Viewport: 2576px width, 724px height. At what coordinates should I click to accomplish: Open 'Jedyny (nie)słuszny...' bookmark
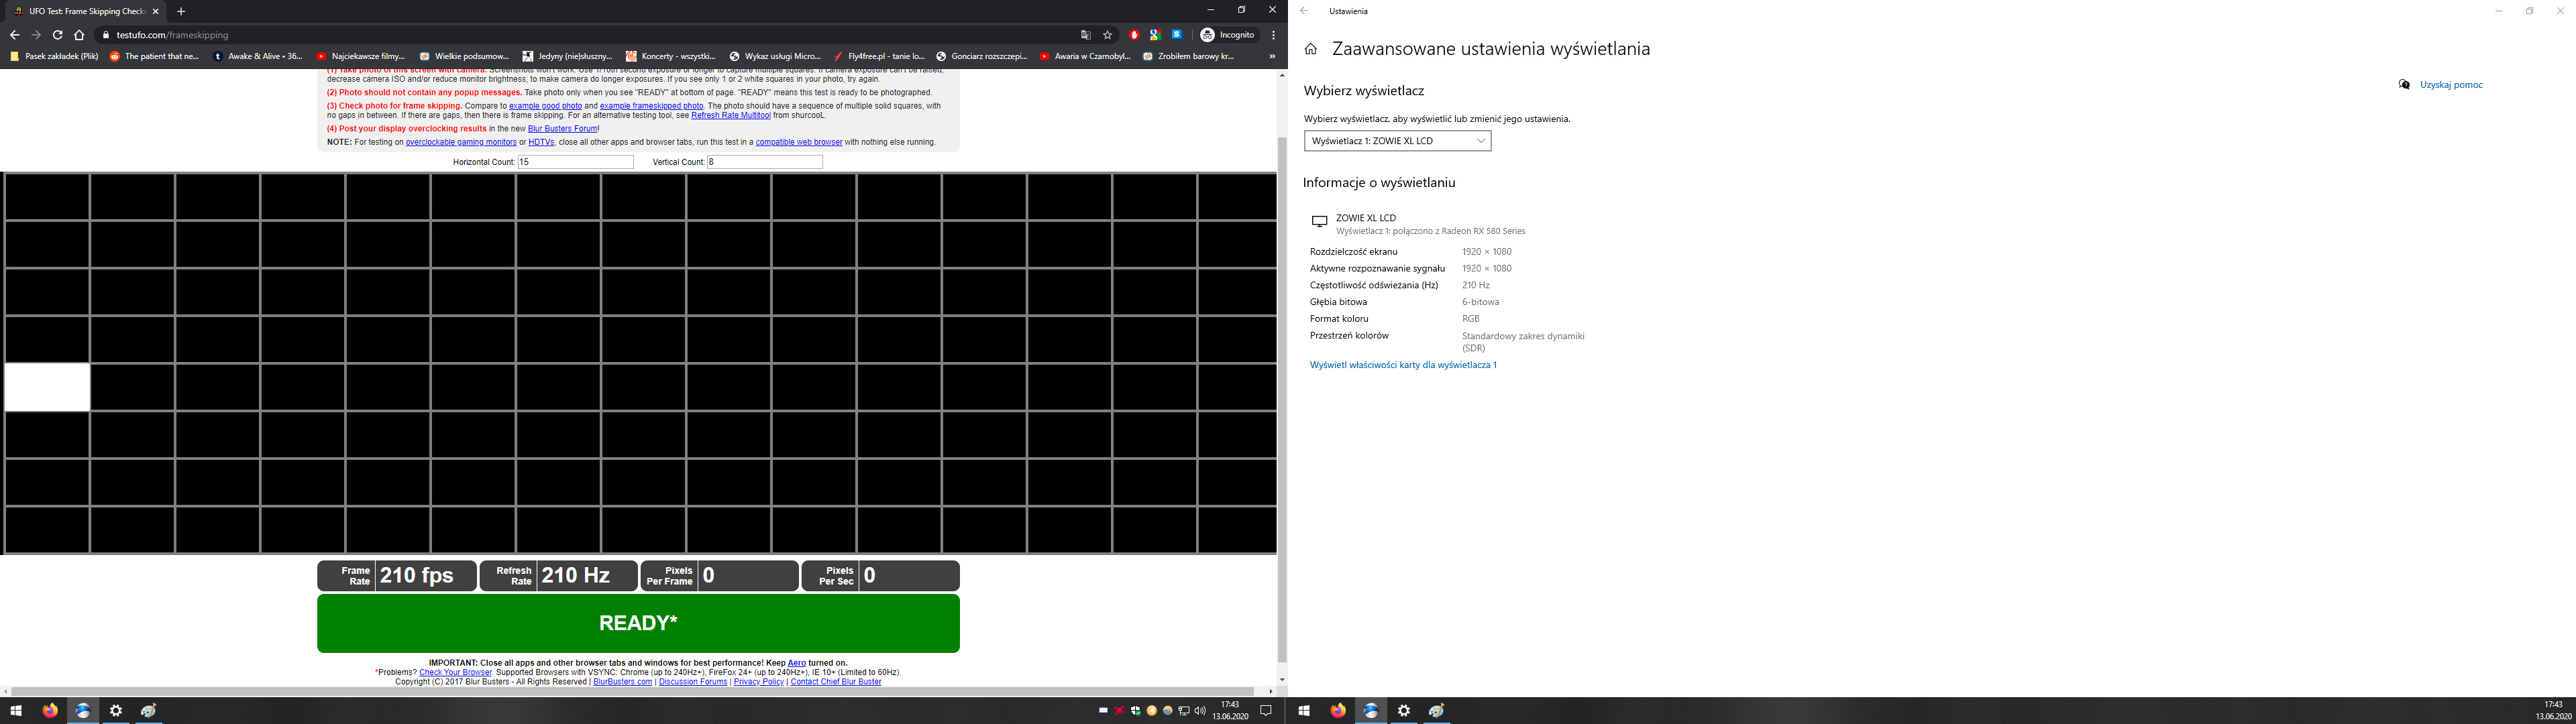click(568, 57)
